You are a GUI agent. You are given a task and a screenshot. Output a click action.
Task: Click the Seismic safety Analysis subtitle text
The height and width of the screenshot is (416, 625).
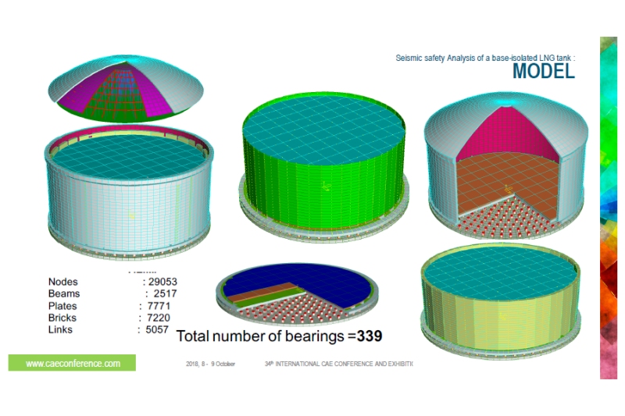(484, 57)
